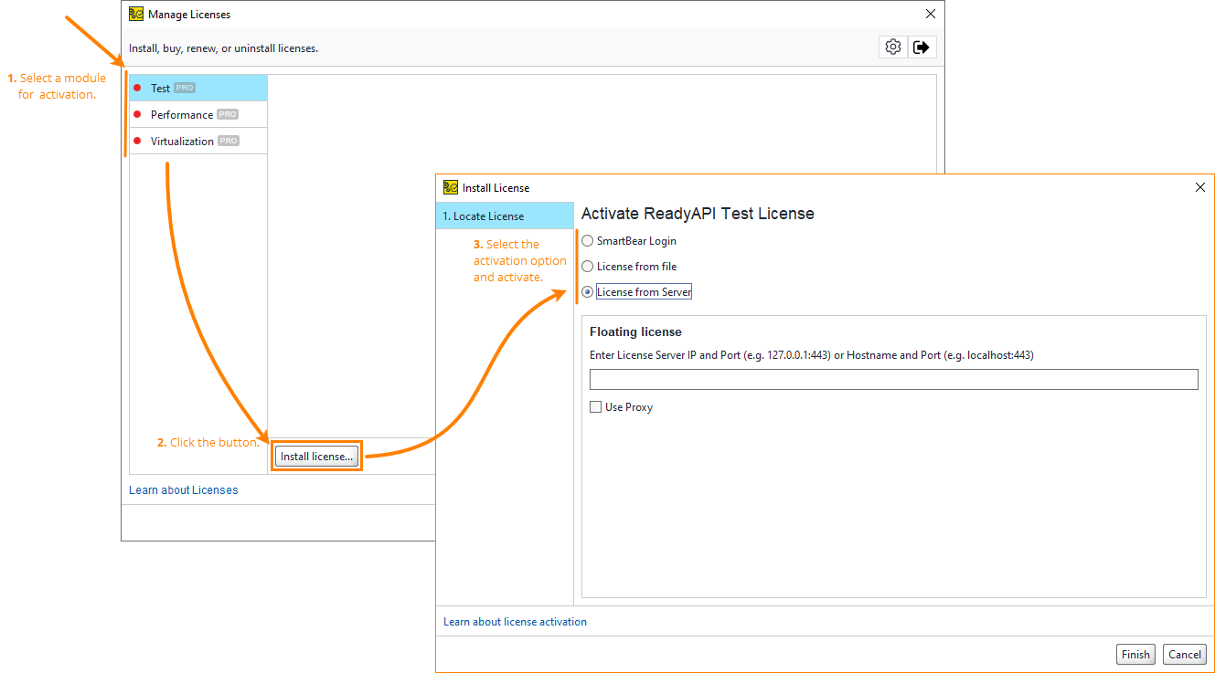Click the export/sign-out arrow icon

[922, 47]
